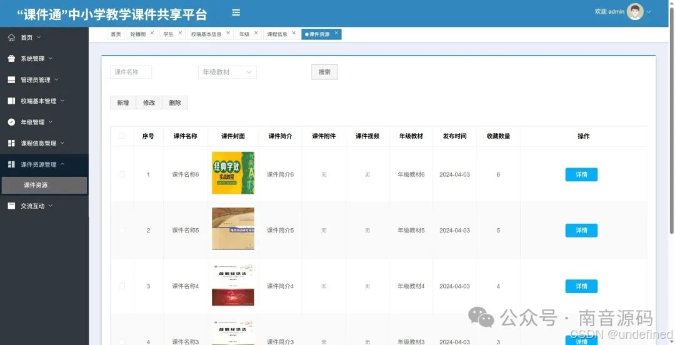Click the 年级教材6 cell

(x=411, y=174)
